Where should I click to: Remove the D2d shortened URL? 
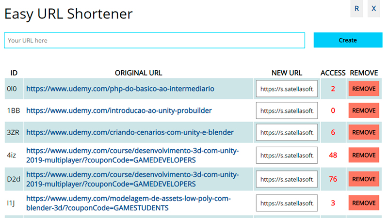[x=364, y=179]
